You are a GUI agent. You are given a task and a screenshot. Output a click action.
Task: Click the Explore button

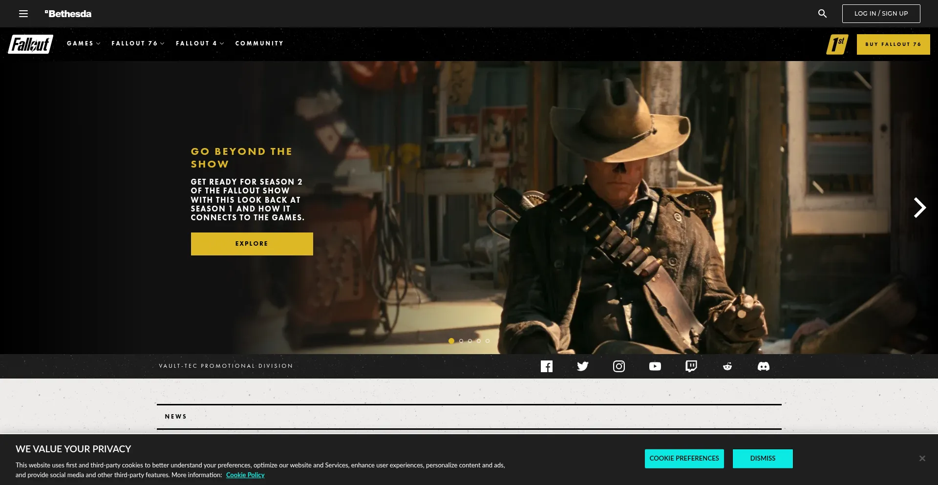252,243
